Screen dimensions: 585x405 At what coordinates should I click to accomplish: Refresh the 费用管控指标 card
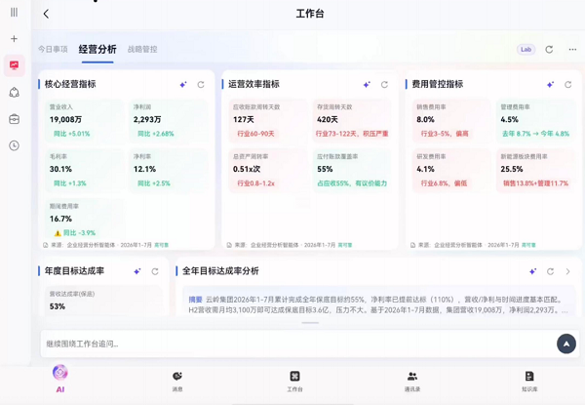pyautogui.click(x=567, y=85)
